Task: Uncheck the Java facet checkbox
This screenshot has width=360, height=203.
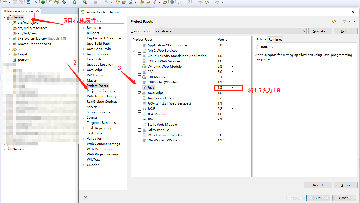Action: (139, 88)
